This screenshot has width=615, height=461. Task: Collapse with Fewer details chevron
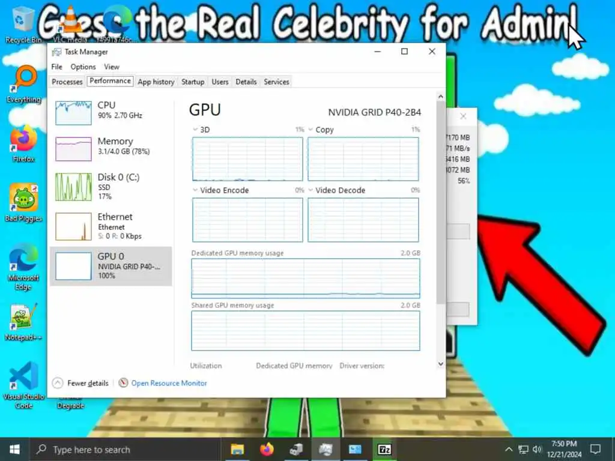[x=57, y=382]
